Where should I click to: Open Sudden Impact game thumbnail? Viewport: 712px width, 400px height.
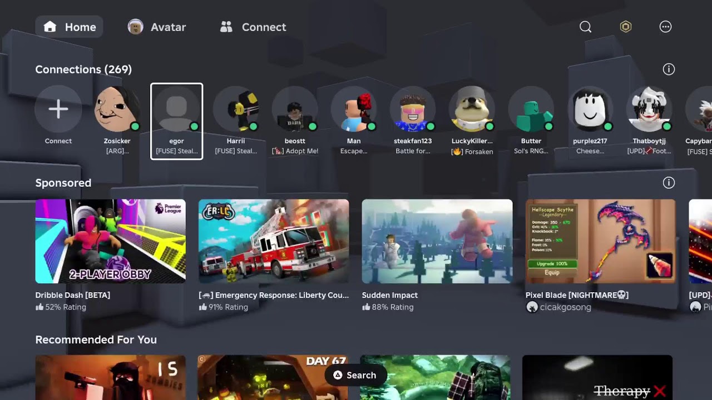(x=437, y=241)
